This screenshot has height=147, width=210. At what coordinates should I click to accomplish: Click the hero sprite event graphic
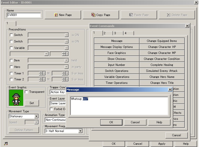(16, 98)
